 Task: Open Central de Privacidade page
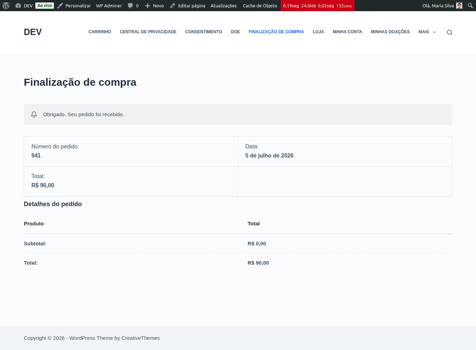pyautogui.click(x=148, y=32)
